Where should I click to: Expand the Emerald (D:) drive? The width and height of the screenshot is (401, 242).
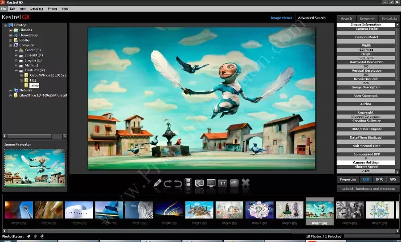point(16,55)
